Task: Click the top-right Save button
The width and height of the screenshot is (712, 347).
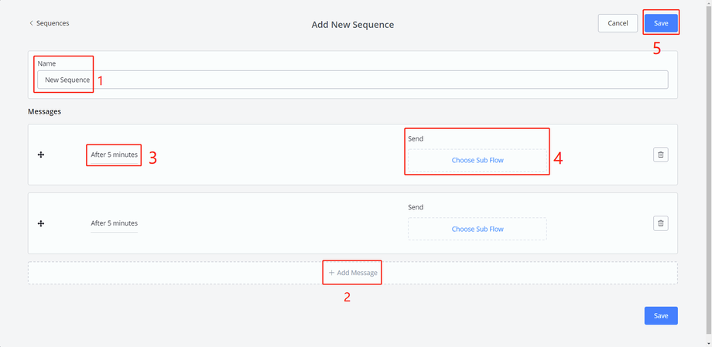Action: 660,23
